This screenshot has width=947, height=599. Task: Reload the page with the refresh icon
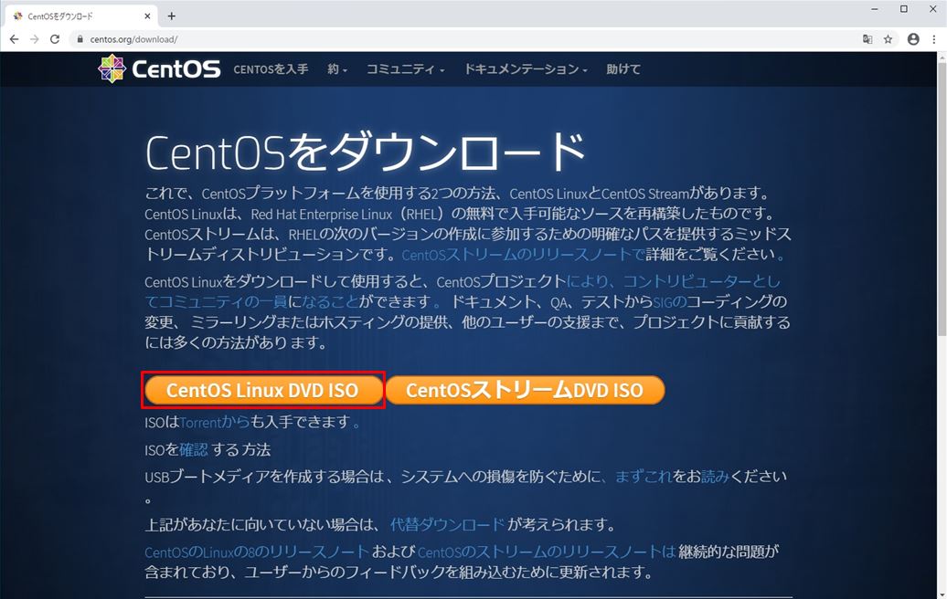[x=55, y=39]
